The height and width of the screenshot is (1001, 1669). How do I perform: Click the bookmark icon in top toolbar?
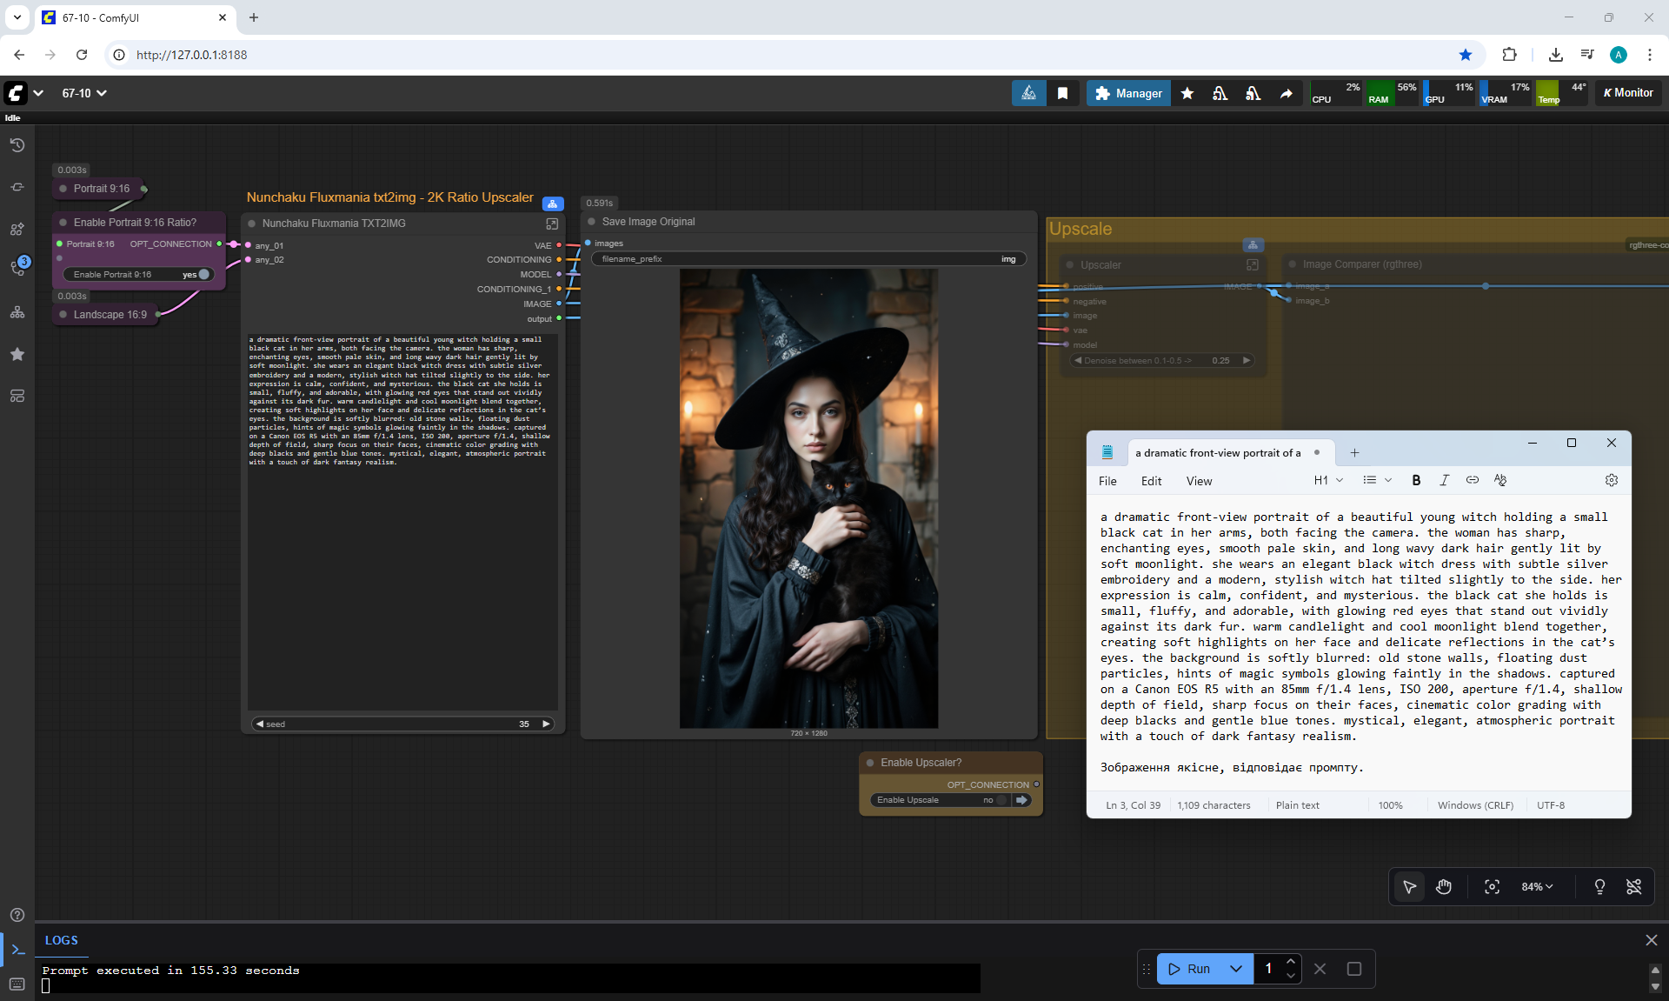pos(1062,93)
